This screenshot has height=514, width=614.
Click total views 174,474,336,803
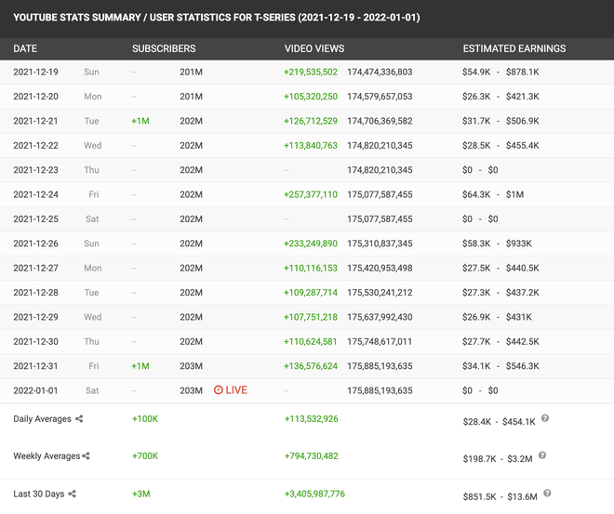380,72
